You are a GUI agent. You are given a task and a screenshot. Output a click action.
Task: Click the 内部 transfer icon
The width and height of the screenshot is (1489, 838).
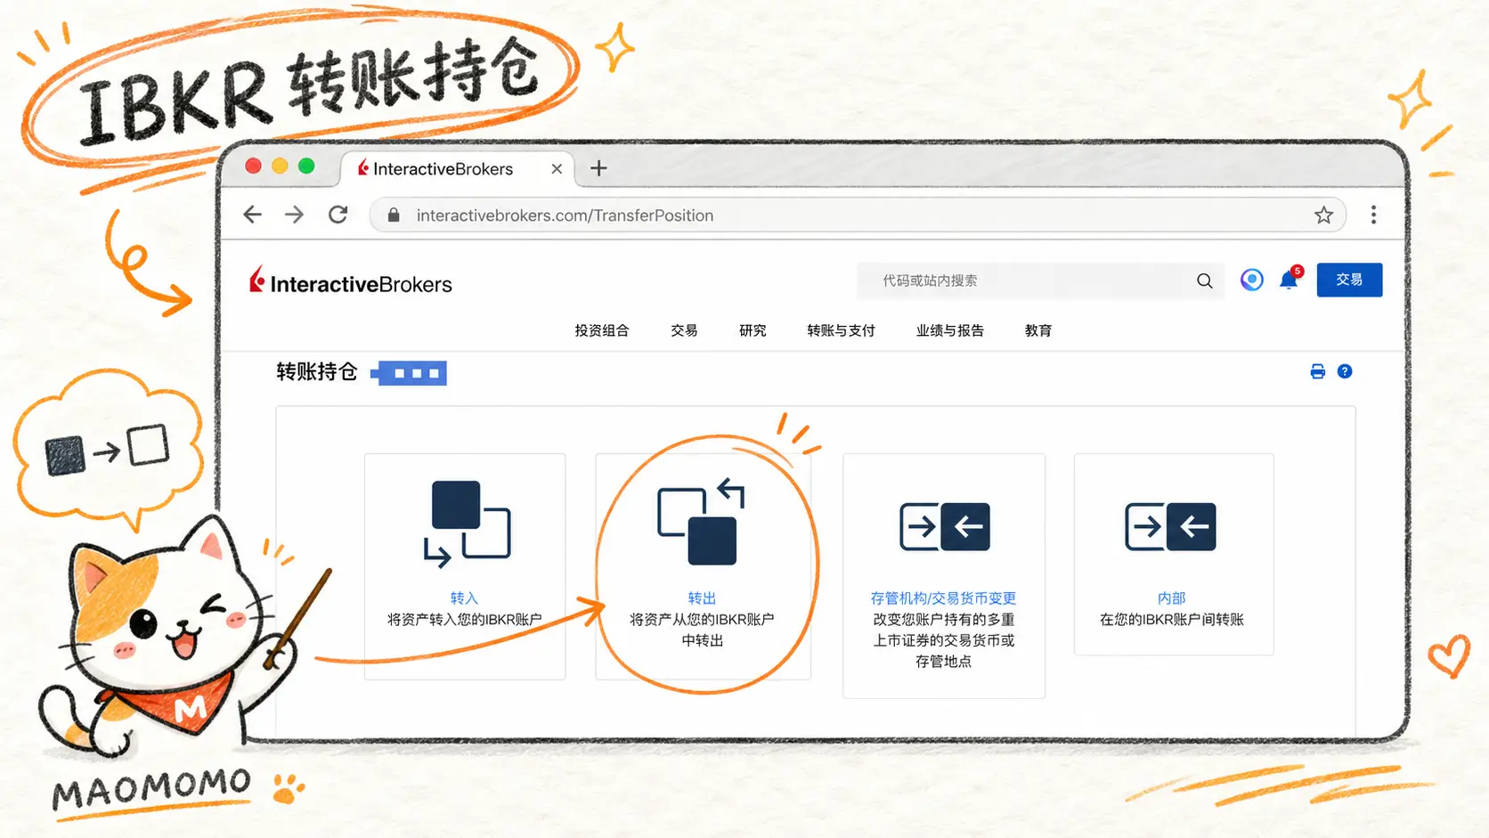(1170, 526)
